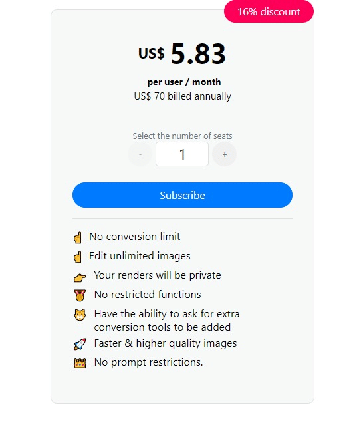
Task: Click the rocket icon beside Faster images
Action: click(x=80, y=344)
